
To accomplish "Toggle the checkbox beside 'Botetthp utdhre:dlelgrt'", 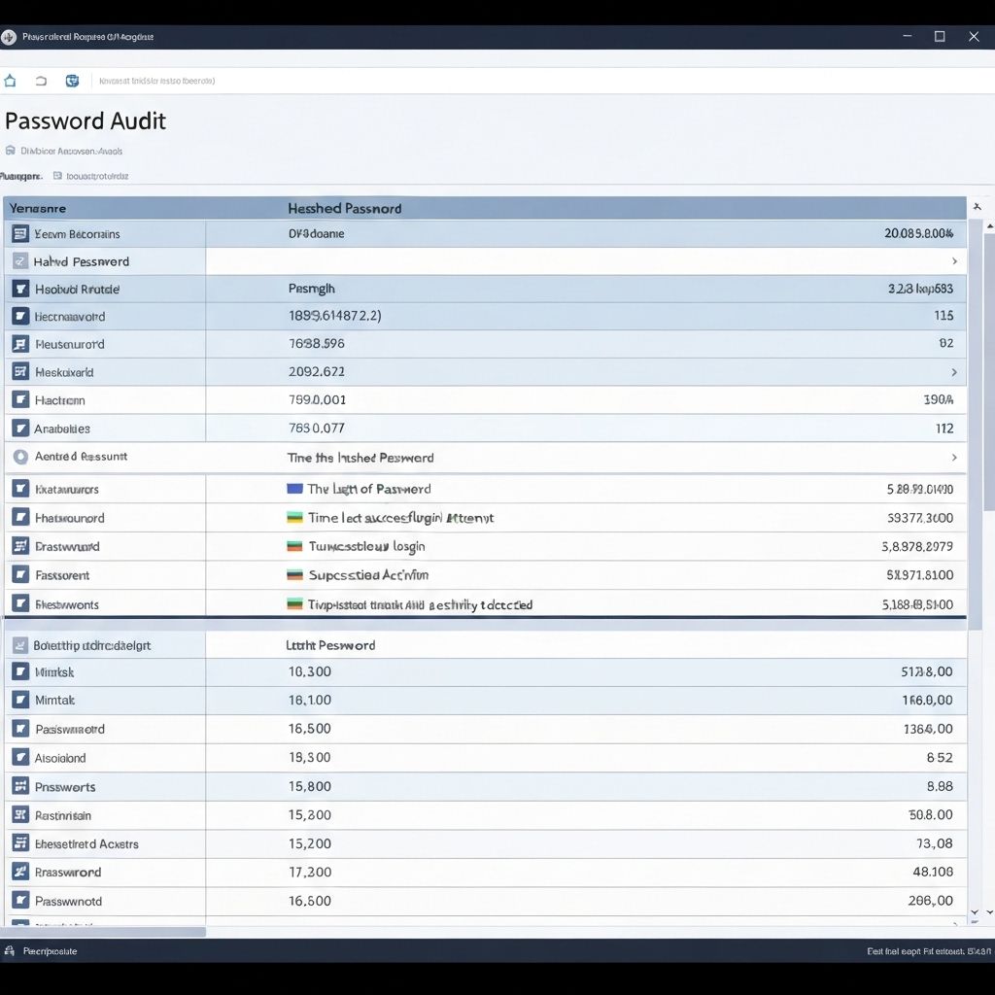I will tap(20, 645).
